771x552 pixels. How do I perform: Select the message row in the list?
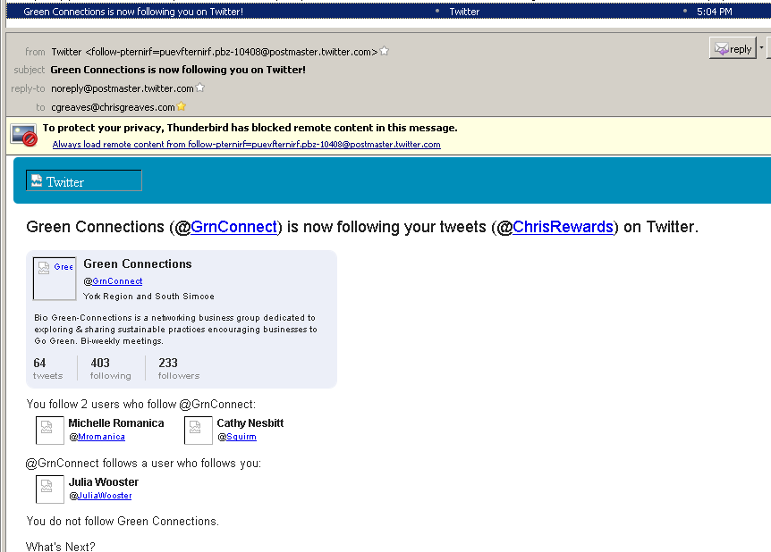click(388, 12)
